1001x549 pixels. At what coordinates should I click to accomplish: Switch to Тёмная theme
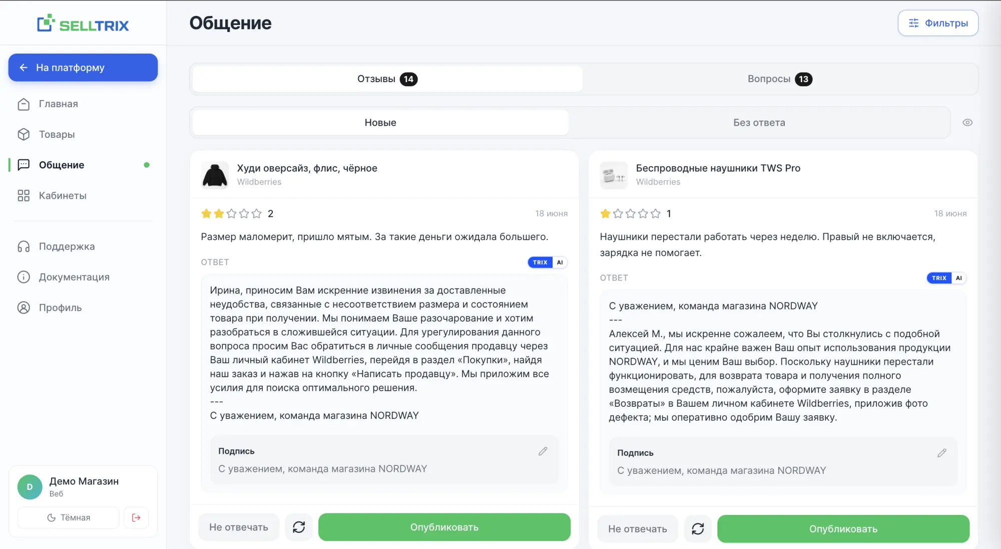69,517
